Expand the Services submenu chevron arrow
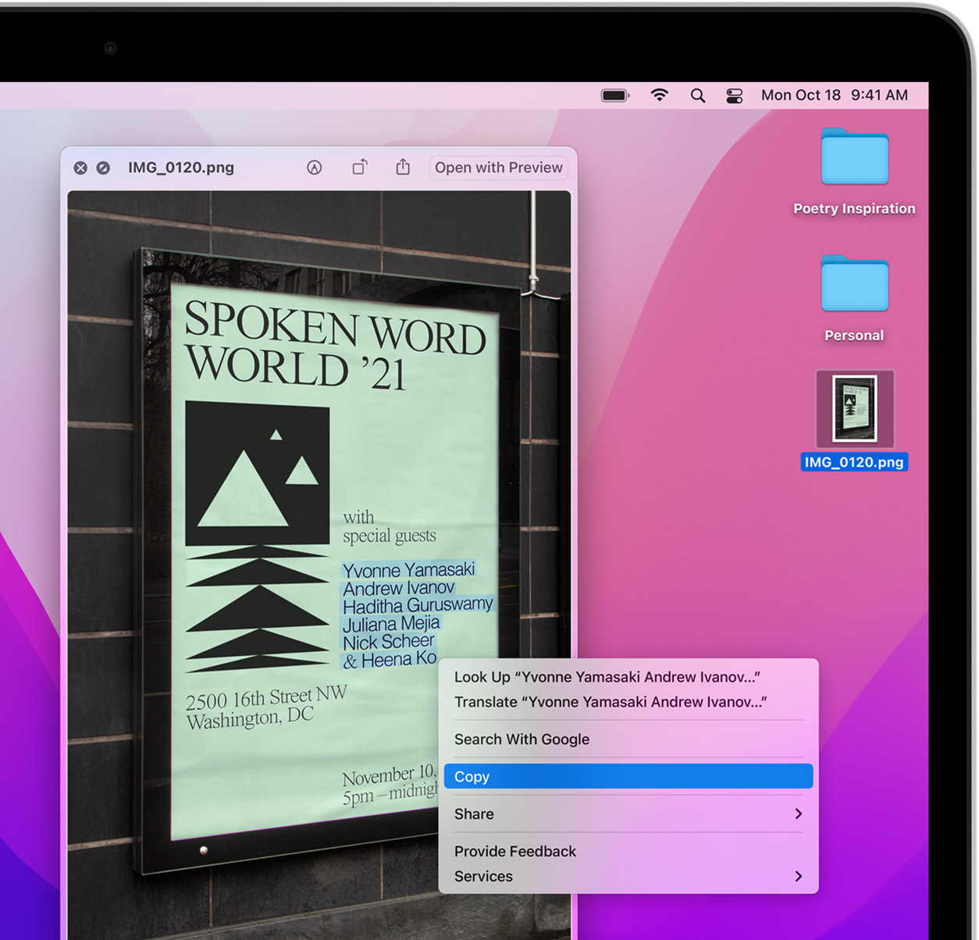The image size is (979, 940). click(x=798, y=876)
